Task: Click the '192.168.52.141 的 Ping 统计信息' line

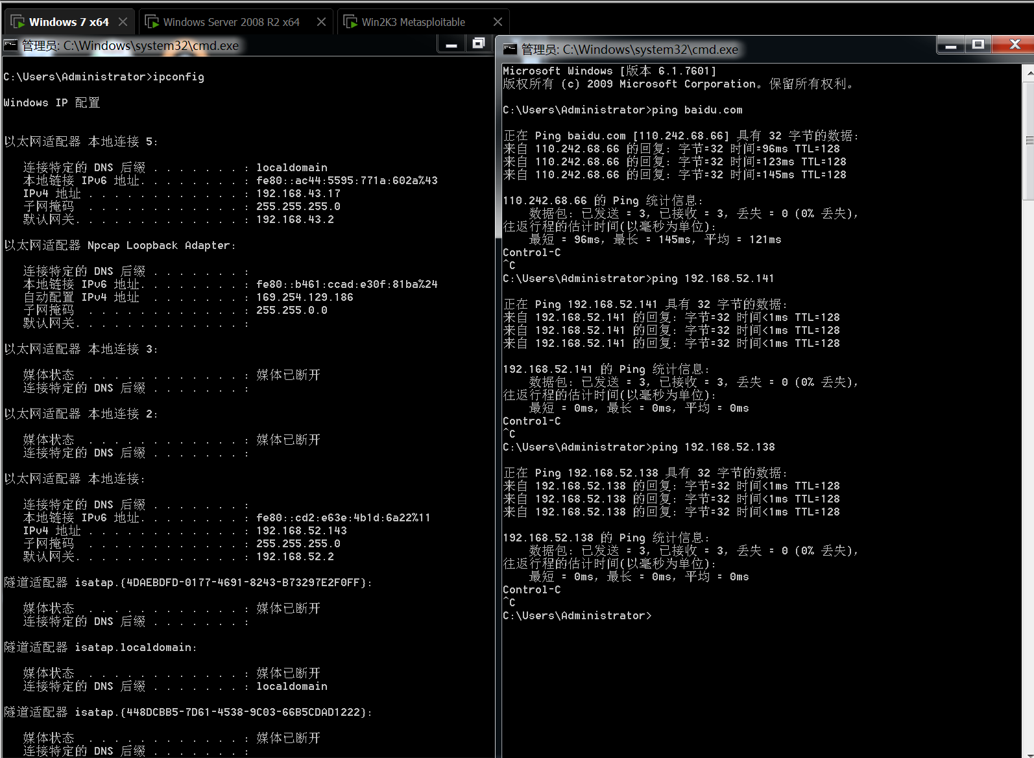Action: [x=607, y=370]
